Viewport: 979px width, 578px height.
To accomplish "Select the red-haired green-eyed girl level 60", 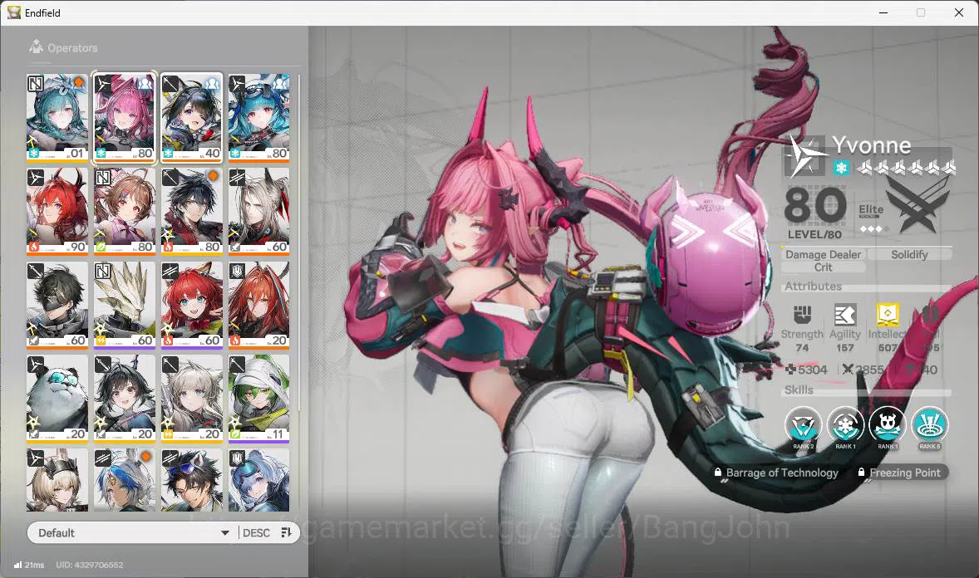I will (192, 306).
